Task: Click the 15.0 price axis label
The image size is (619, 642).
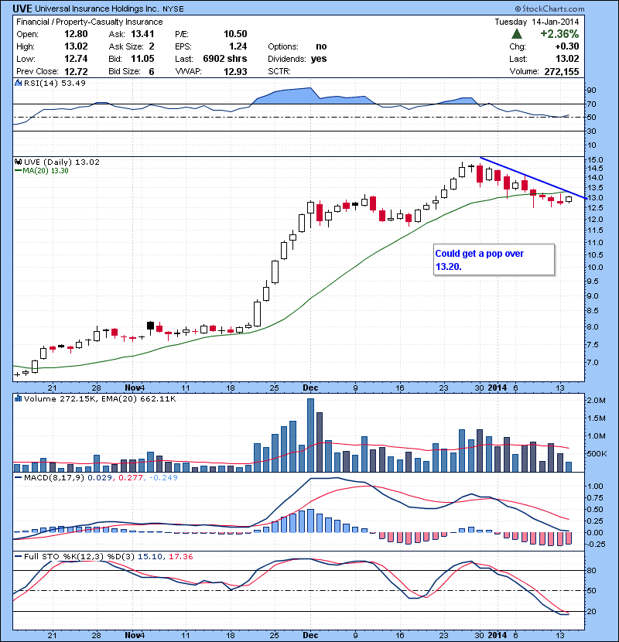Action: (595, 159)
